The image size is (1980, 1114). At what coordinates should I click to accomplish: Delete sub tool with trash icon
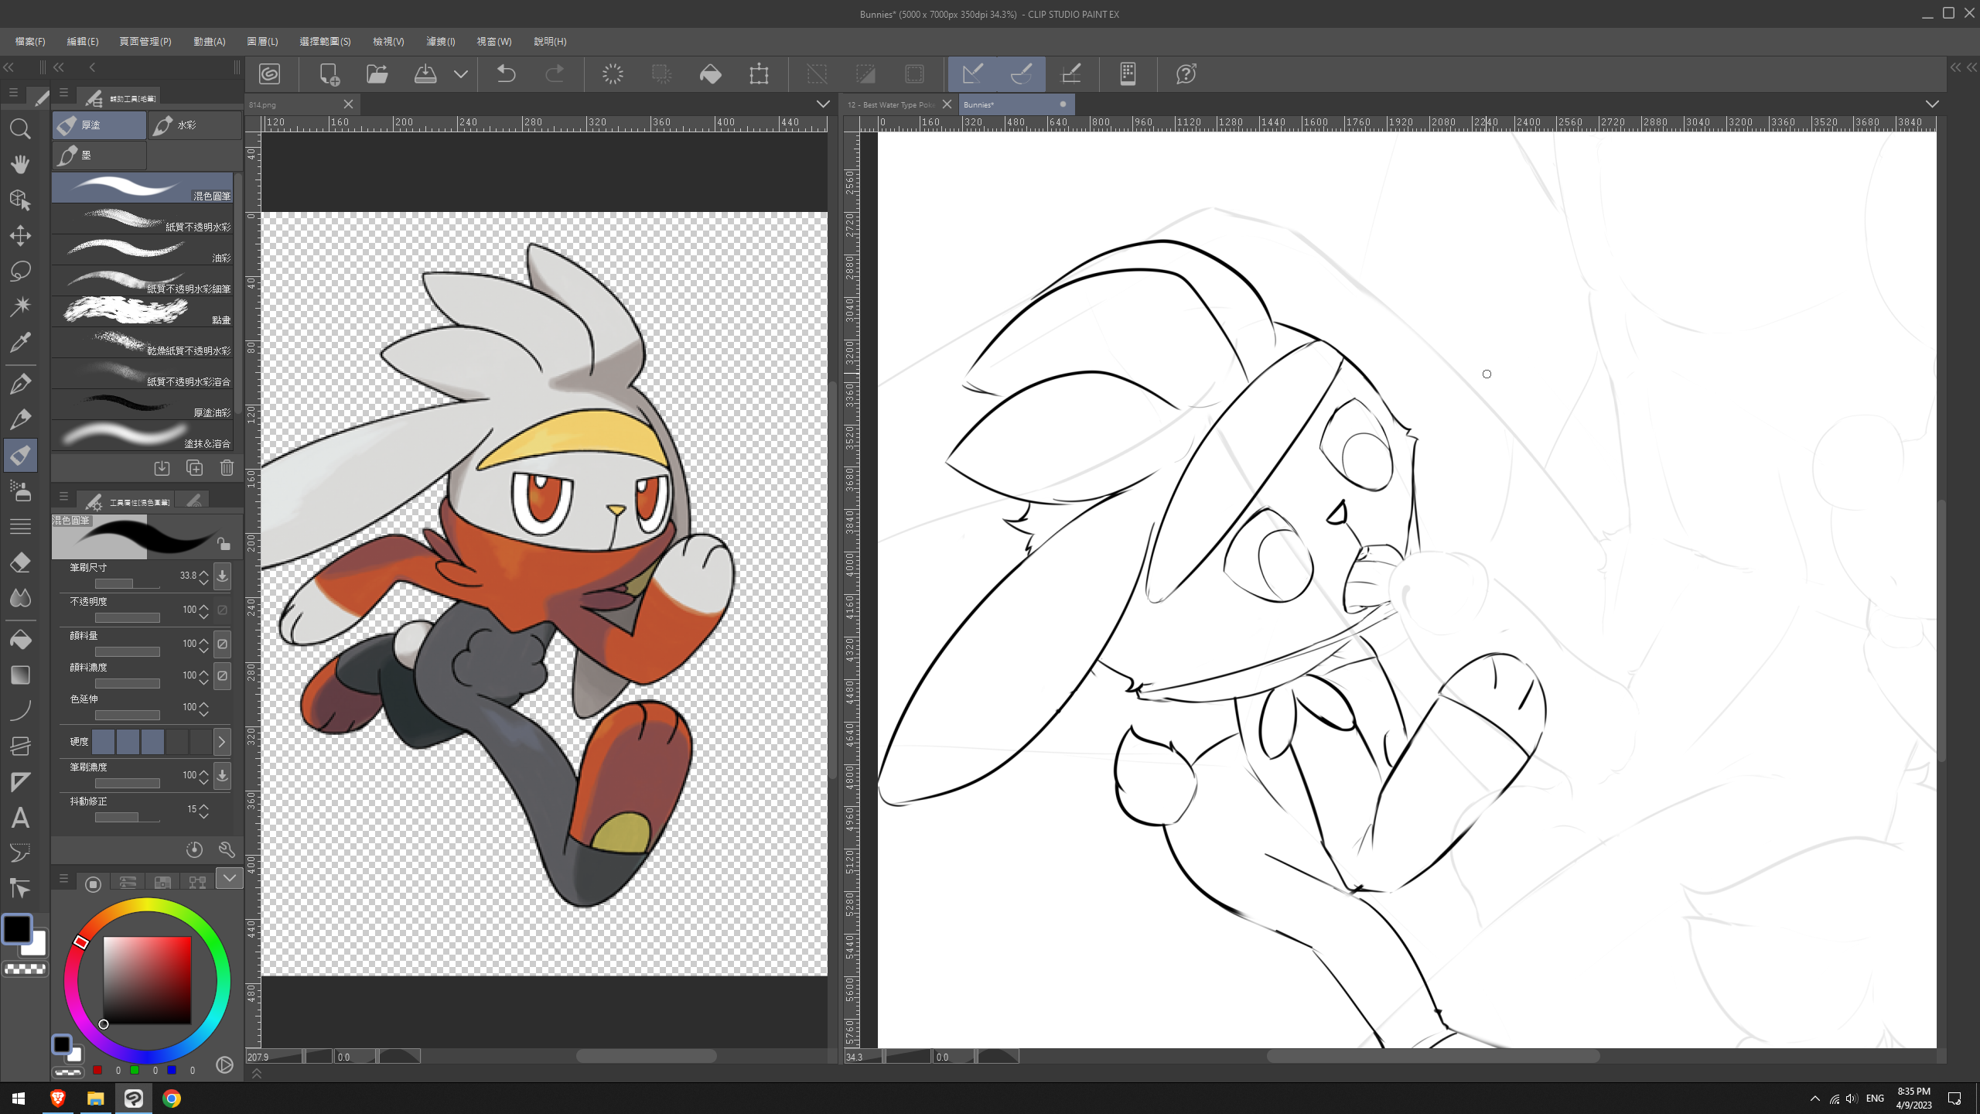(x=227, y=468)
